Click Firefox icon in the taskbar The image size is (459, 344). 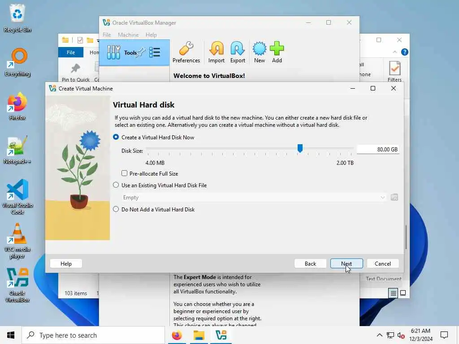[177, 335]
